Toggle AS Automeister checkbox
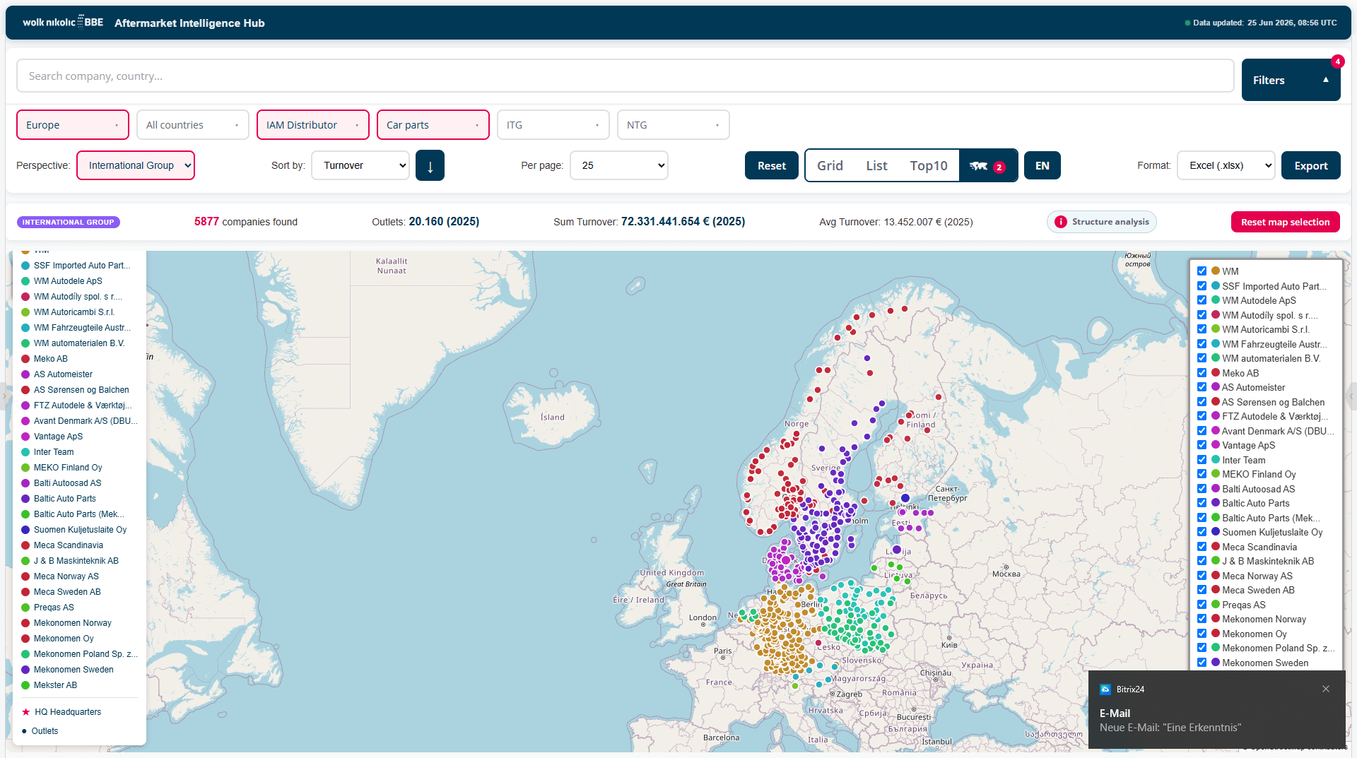Image resolution: width=1357 pixels, height=758 pixels. (x=1202, y=387)
